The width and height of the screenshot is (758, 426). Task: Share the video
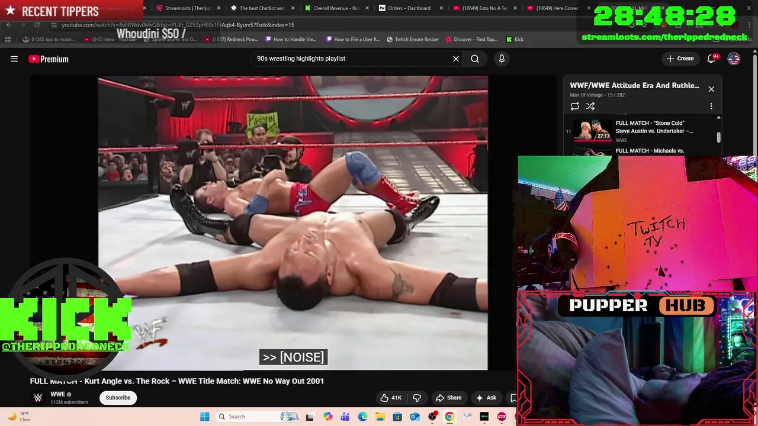pos(448,398)
